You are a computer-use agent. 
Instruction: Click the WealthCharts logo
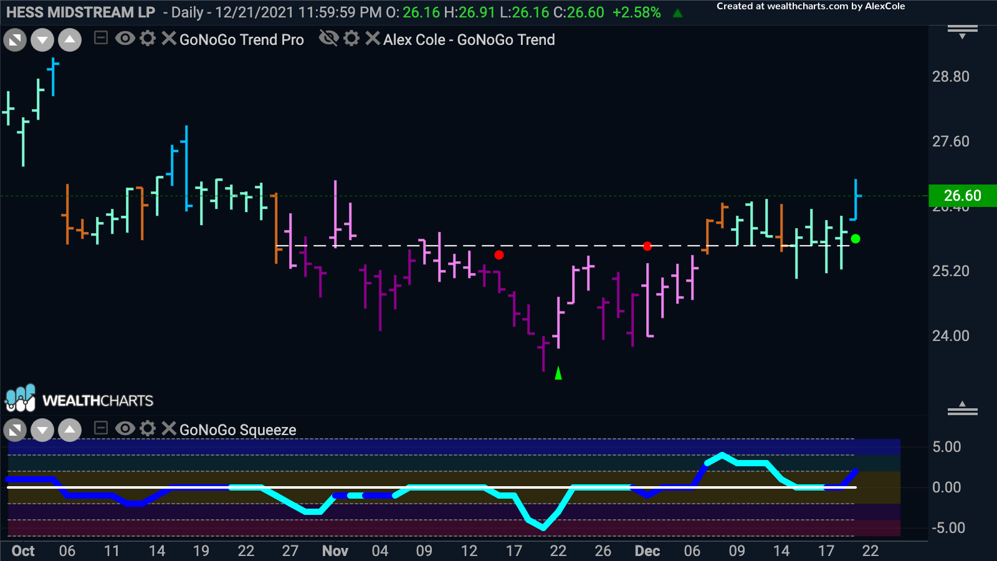[x=79, y=399]
